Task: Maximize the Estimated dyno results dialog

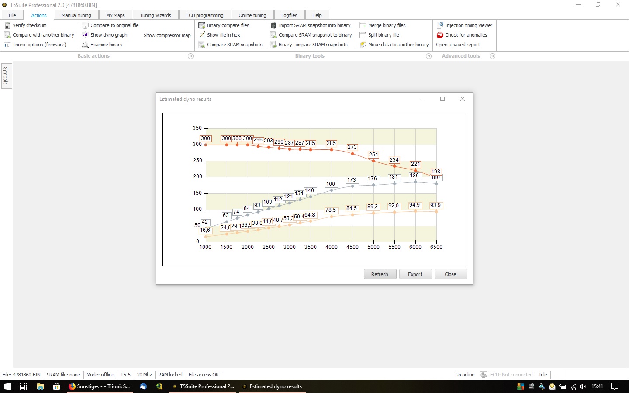Action: click(x=442, y=99)
